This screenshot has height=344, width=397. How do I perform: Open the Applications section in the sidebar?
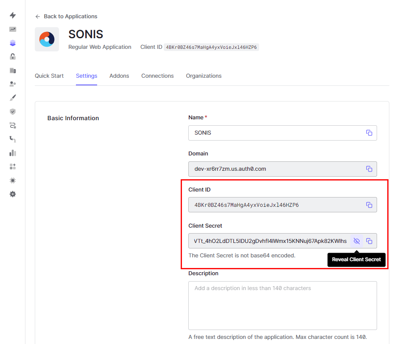point(12,42)
